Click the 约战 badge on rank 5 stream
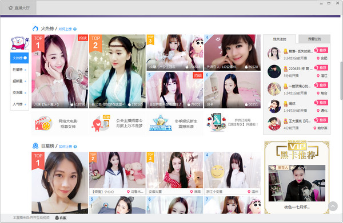Image resolution: width=343 pixels, height=223 pixels. tap(198, 75)
